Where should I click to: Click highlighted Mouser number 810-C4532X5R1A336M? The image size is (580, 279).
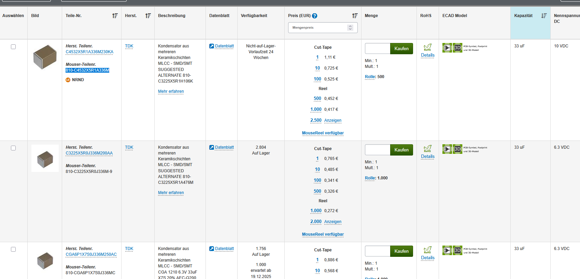point(87,70)
